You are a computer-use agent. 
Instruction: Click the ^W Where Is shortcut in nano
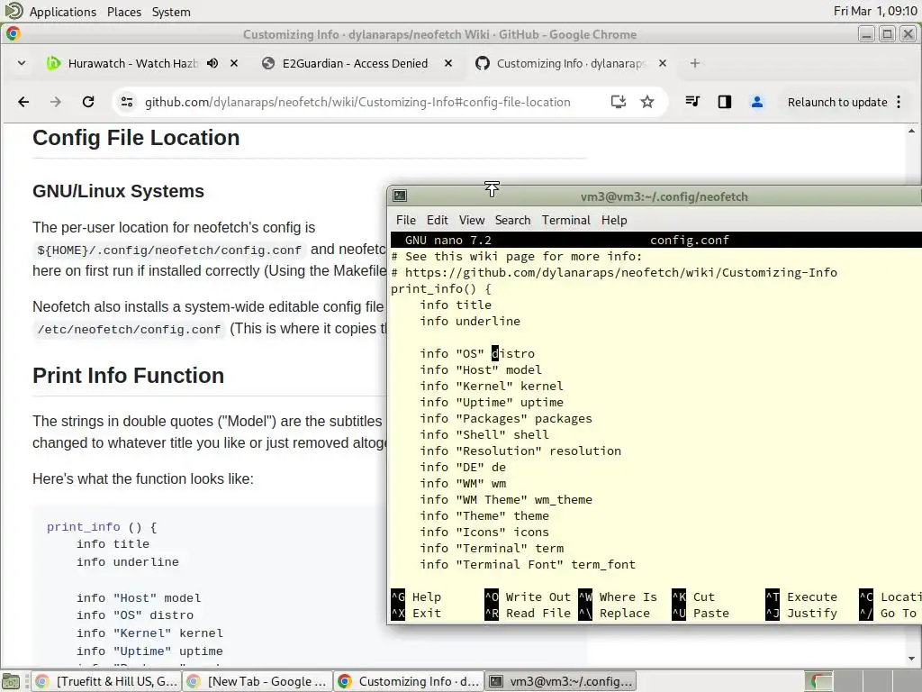[x=618, y=596]
